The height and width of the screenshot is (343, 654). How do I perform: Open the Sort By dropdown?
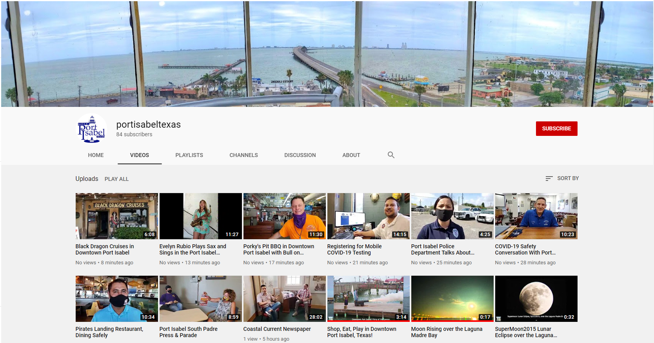[562, 178]
